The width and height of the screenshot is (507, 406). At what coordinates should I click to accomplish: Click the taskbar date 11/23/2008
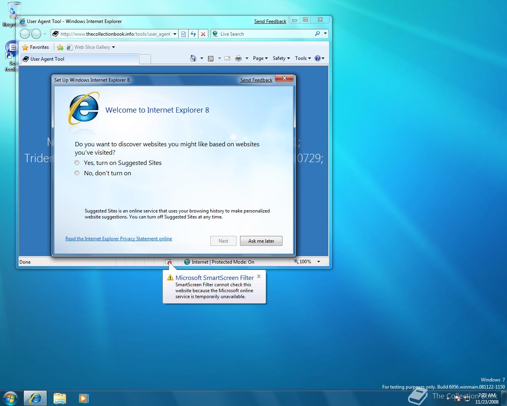(487, 402)
